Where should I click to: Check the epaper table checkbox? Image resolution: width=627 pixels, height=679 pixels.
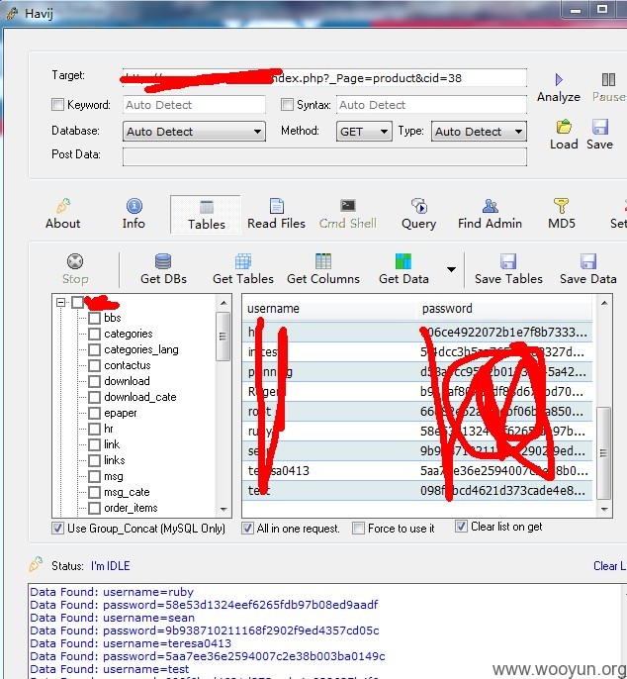(94, 413)
